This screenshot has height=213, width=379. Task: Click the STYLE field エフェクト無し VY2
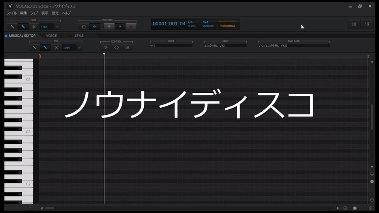tap(225, 45)
